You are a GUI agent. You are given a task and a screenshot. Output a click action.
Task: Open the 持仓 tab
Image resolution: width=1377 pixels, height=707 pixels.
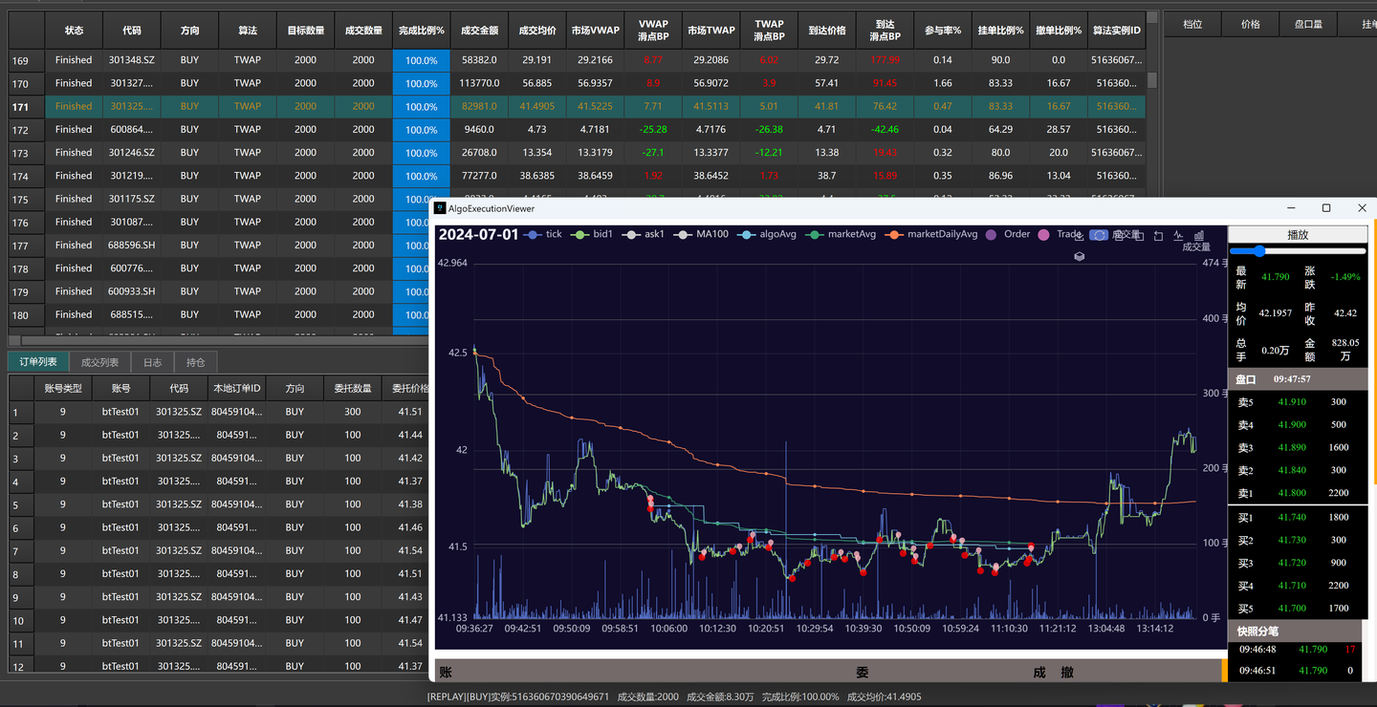(x=195, y=362)
